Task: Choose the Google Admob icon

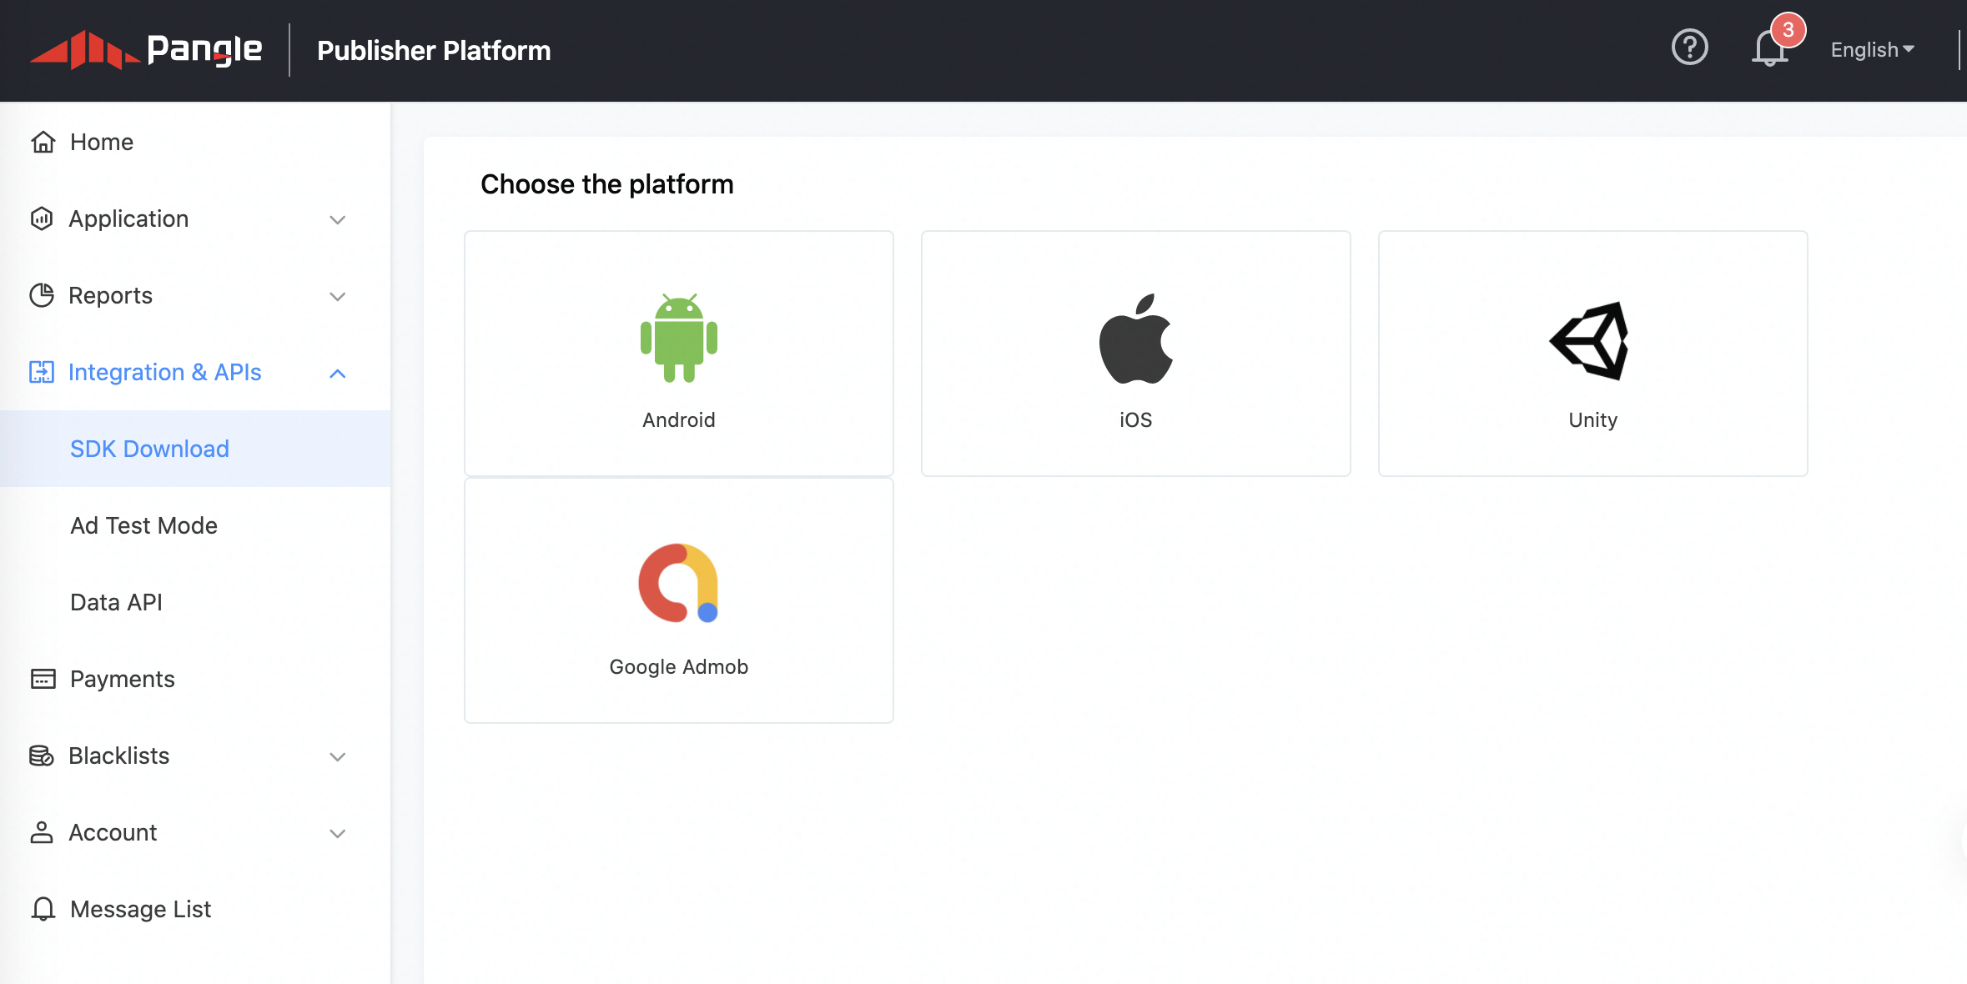Action: (x=678, y=584)
